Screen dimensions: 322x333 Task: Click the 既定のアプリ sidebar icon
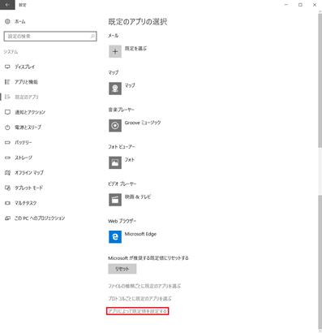tap(7, 97)
